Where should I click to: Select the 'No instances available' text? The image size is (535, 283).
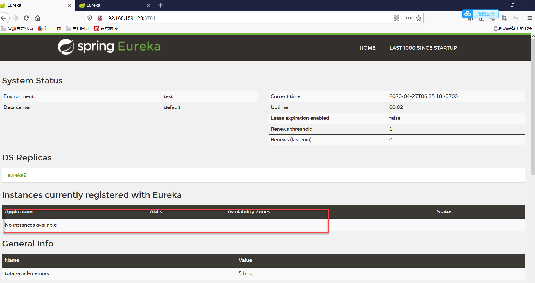(x=31, y=225)
